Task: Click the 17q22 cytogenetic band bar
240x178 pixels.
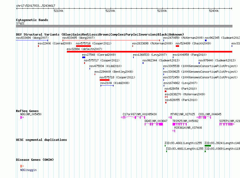Action: pos(124,26)
